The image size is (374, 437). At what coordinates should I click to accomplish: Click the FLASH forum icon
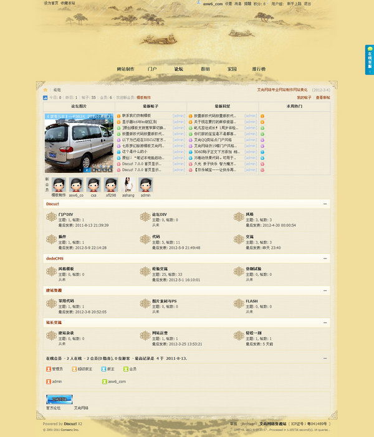tap(240, 304)
